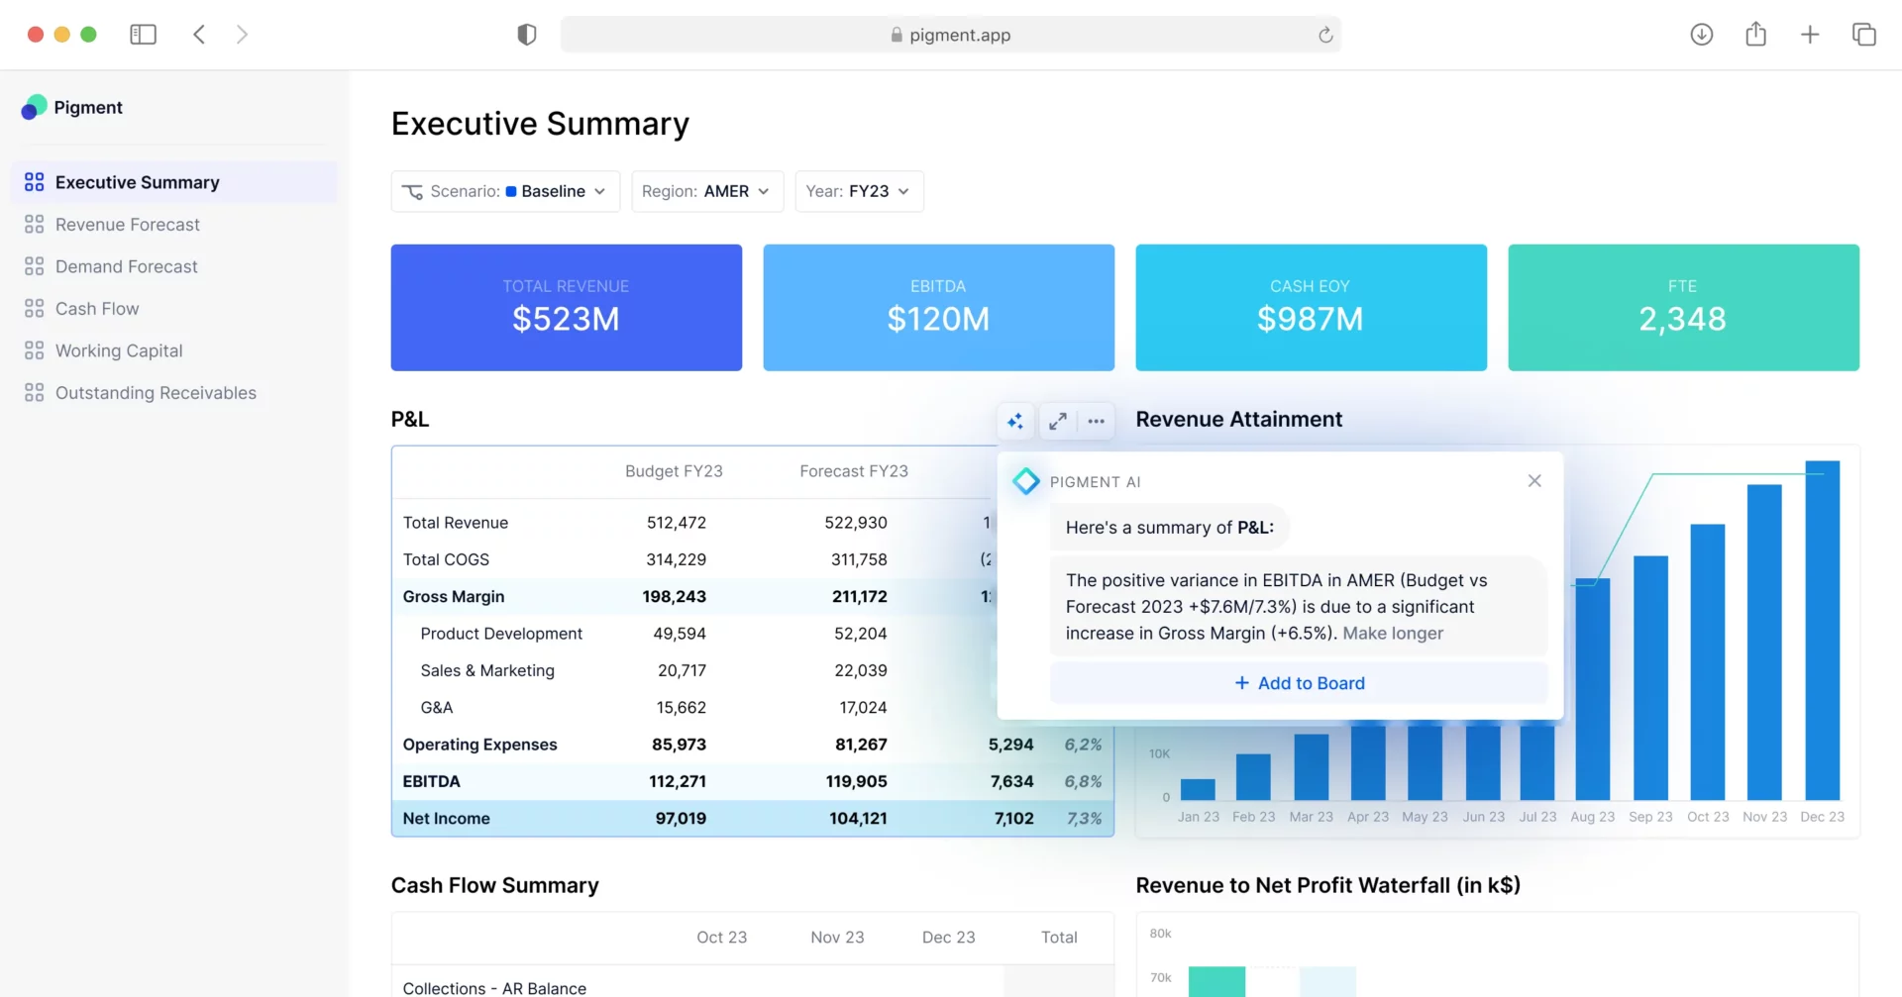Open the Year FY23 dropdown
Image resolution: width=1902 pixels, height=997 pixels.
point(859,192)
